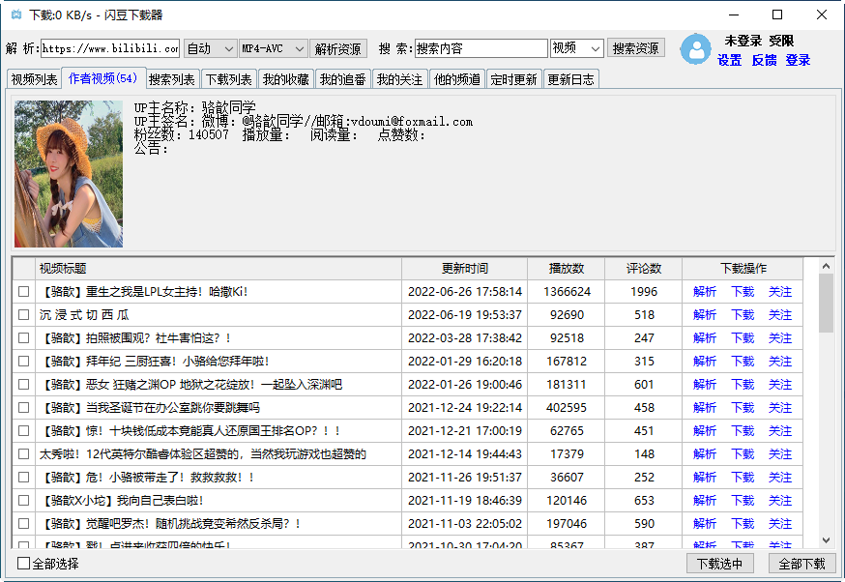View the 更新日志 tab
Viewport: 845px width, 582px height.
click(x=569, y=79)
